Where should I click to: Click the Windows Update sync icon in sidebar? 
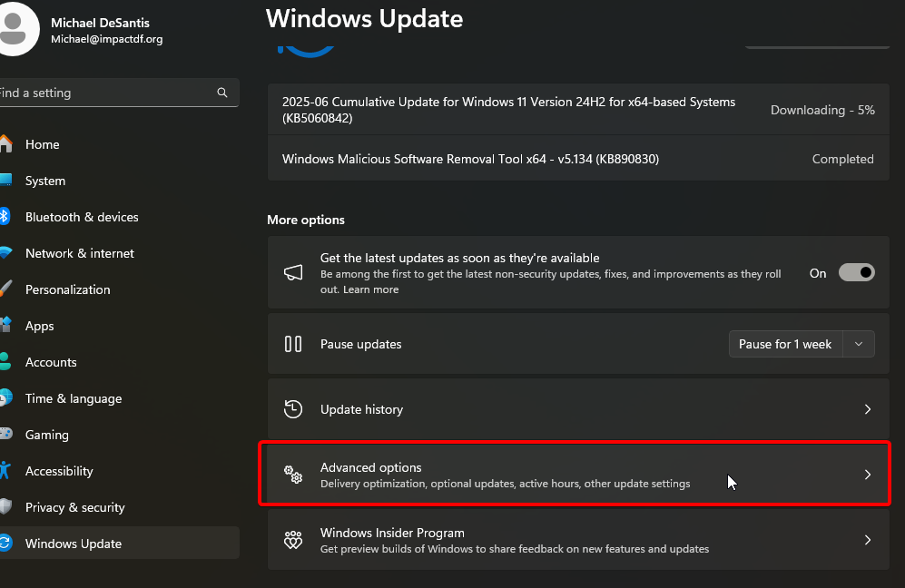tap(5, 543)
